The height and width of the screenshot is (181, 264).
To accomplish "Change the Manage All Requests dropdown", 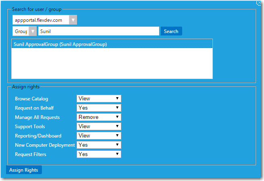I will 99,117.
